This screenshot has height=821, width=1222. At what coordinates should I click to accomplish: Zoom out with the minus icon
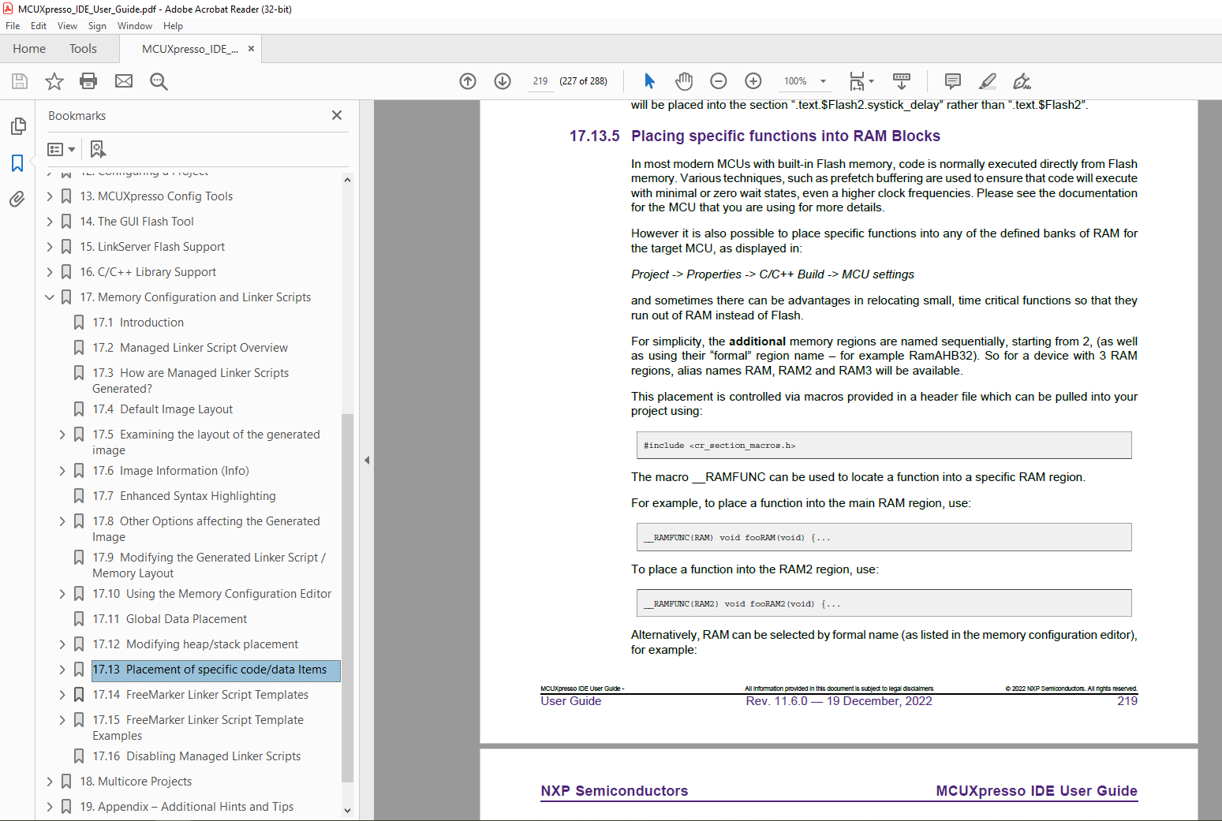click(x=718, y=81)
